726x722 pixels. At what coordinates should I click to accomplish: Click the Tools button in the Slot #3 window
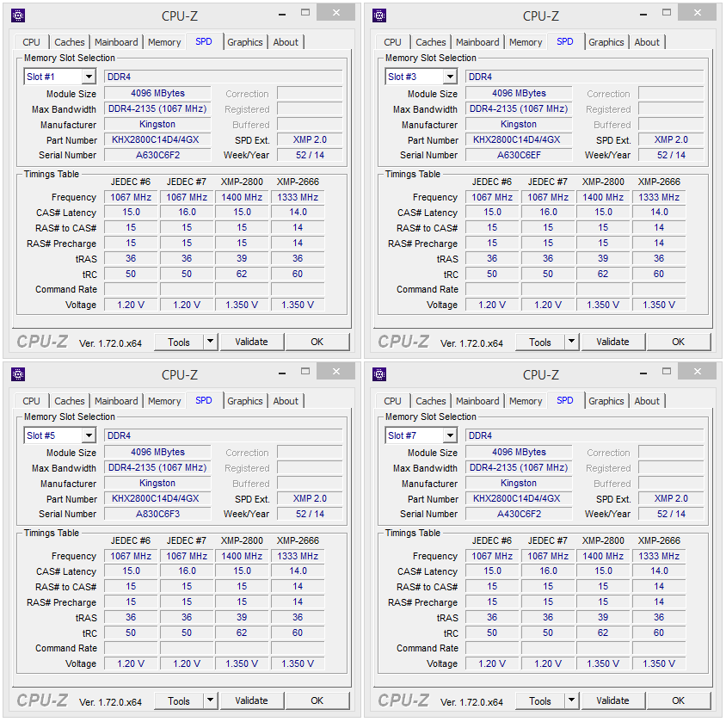pyautogui.click(x=540, y=342)
